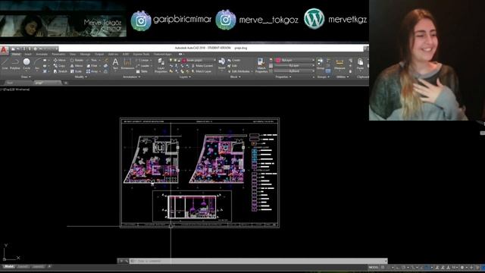
Task: Select the Line tool
Action: pyautogui.click(x=5, y=64)
